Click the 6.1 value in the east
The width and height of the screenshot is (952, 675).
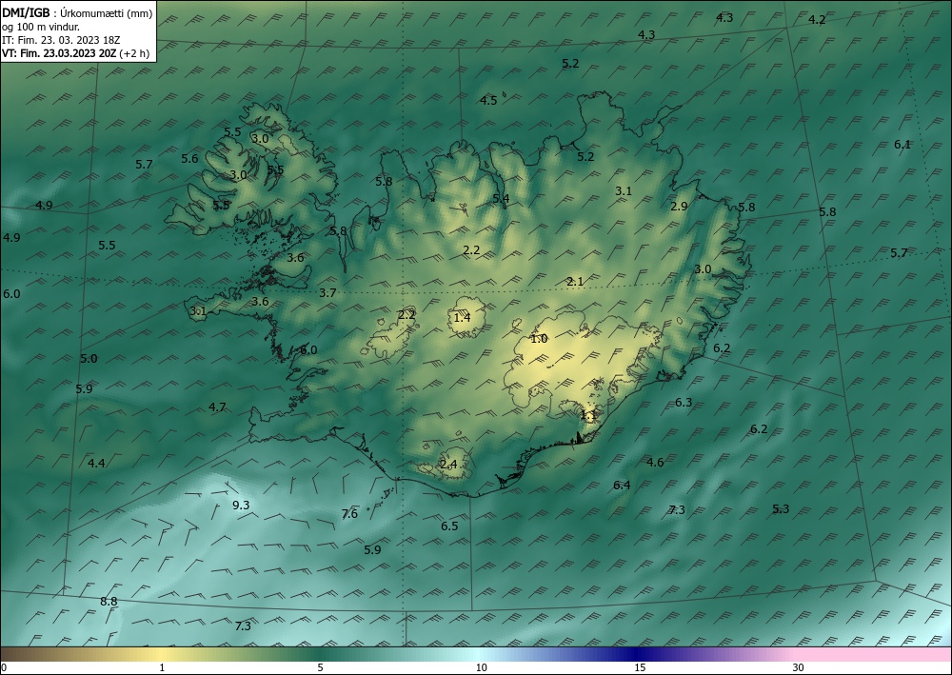pos(902,145)
